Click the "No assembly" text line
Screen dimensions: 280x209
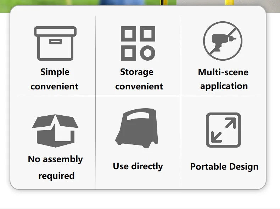pyautogui.click(x=55, y=159)
